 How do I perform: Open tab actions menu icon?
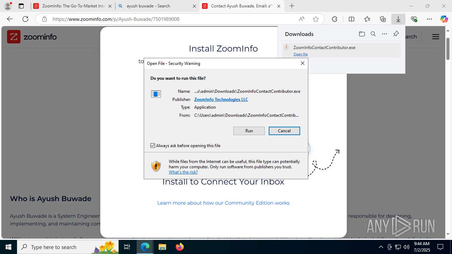click(21, 6)
